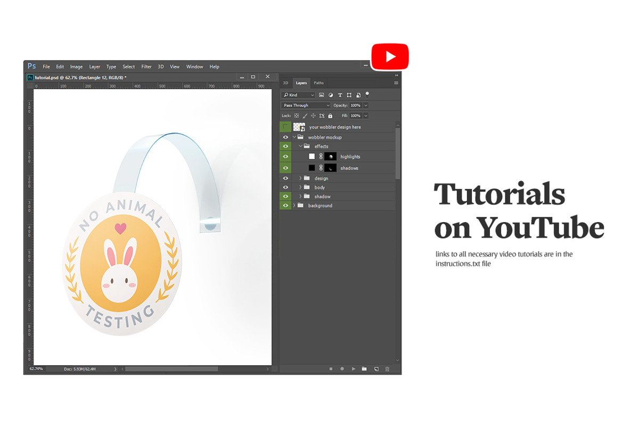Select the Layers tab
Image resolution: width=639 pixels, height=426 pixels.
(301, 83)
